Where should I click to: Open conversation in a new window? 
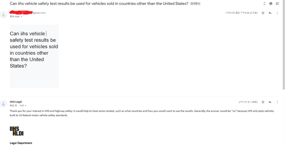pyautogui.click(x=277, y=4)
